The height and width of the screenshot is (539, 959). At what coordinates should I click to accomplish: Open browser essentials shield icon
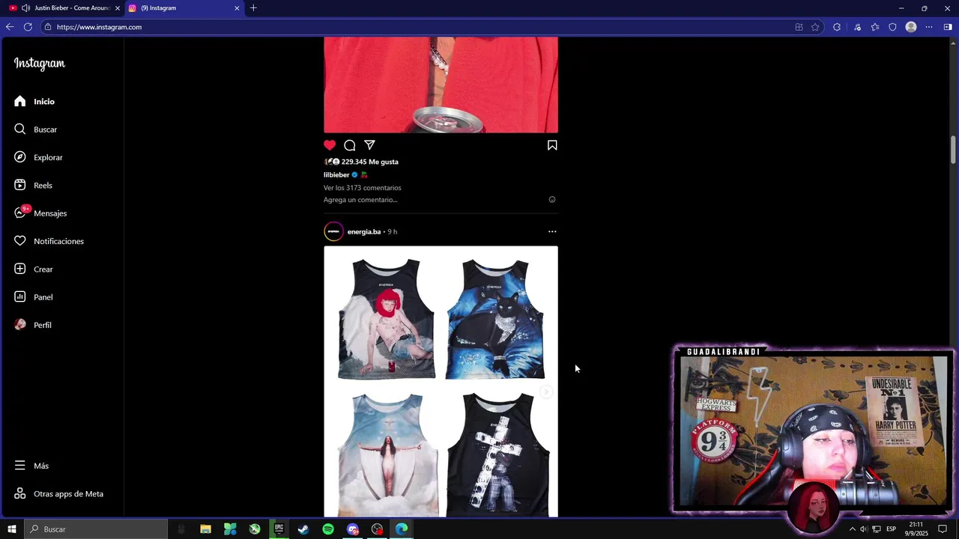coord(892,27)
